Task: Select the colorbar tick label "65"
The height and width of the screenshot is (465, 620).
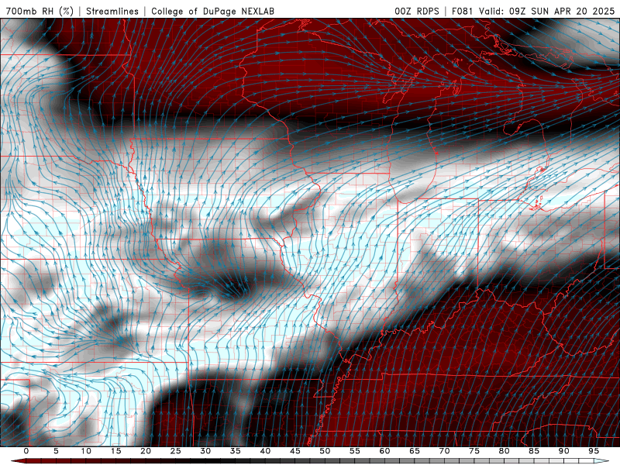Action: coord(415,451)
